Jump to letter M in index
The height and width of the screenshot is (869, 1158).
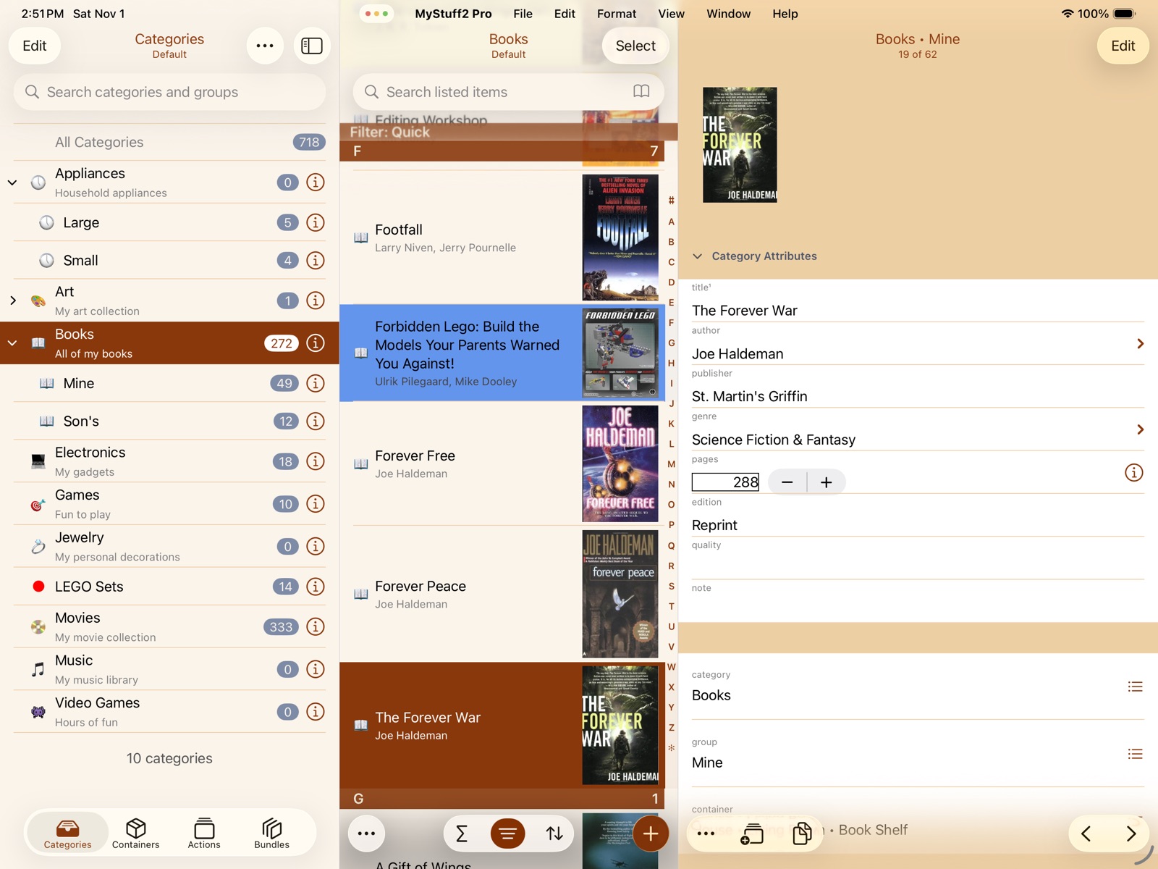(x=671, y=464)
